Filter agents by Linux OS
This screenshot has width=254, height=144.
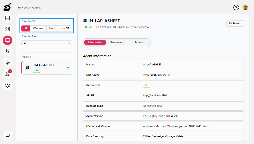(x=52, y=28)
